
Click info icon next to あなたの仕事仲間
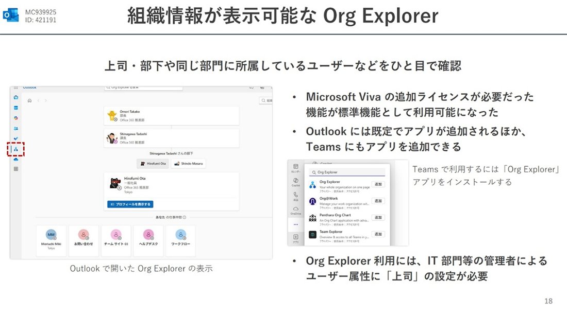(185, 217)
